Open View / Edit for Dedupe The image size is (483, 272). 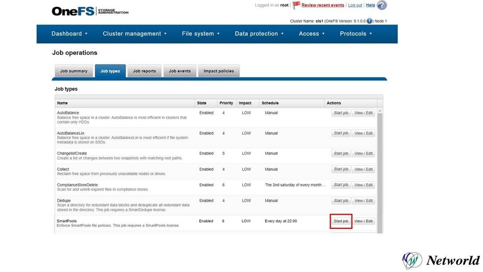[x=363, y=201]
